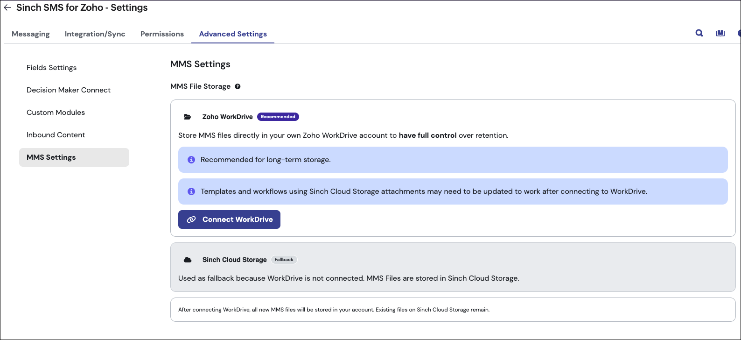Click 'Sinch SMS for Zoho - Settings' title
741x340 pixels.
(82, 8)
